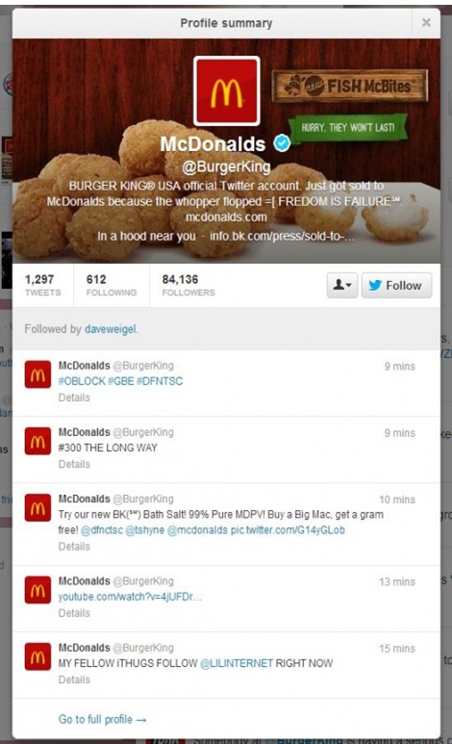Image resolution: width=452 pixels, height=744 pixels.
Task: Open the @LILINTERNET mention
Action: [x=237, y=663]
